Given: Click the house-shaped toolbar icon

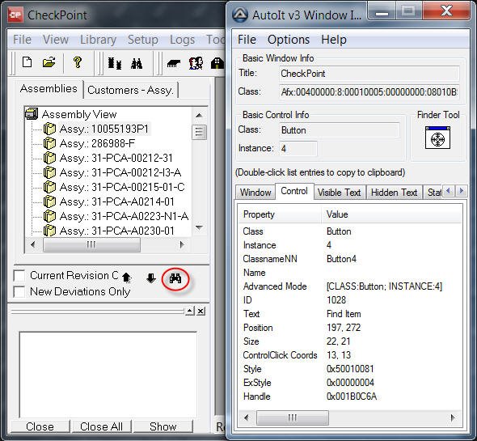Looking at the screenshot, I should [x=217, y=63].
